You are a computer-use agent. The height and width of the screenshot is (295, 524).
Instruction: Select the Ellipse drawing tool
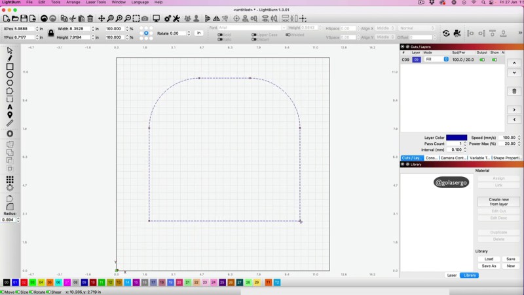click(10, 75)
